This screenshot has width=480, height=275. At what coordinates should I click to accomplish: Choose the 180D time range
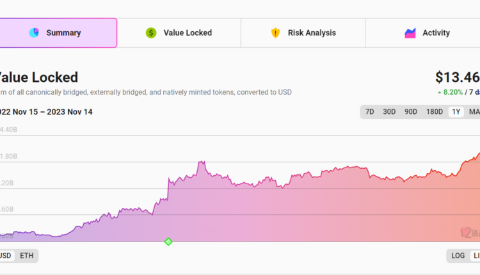click(x=434, y=112)
